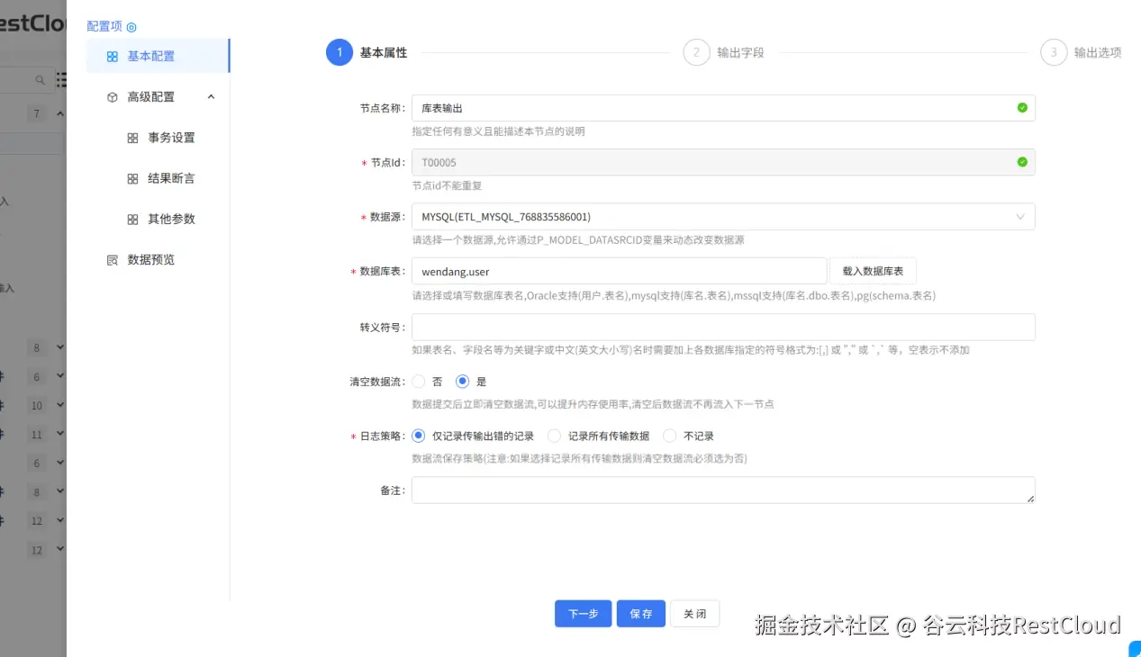
Task: Collapse the 高级配置 section
Action: click(210, 96)
